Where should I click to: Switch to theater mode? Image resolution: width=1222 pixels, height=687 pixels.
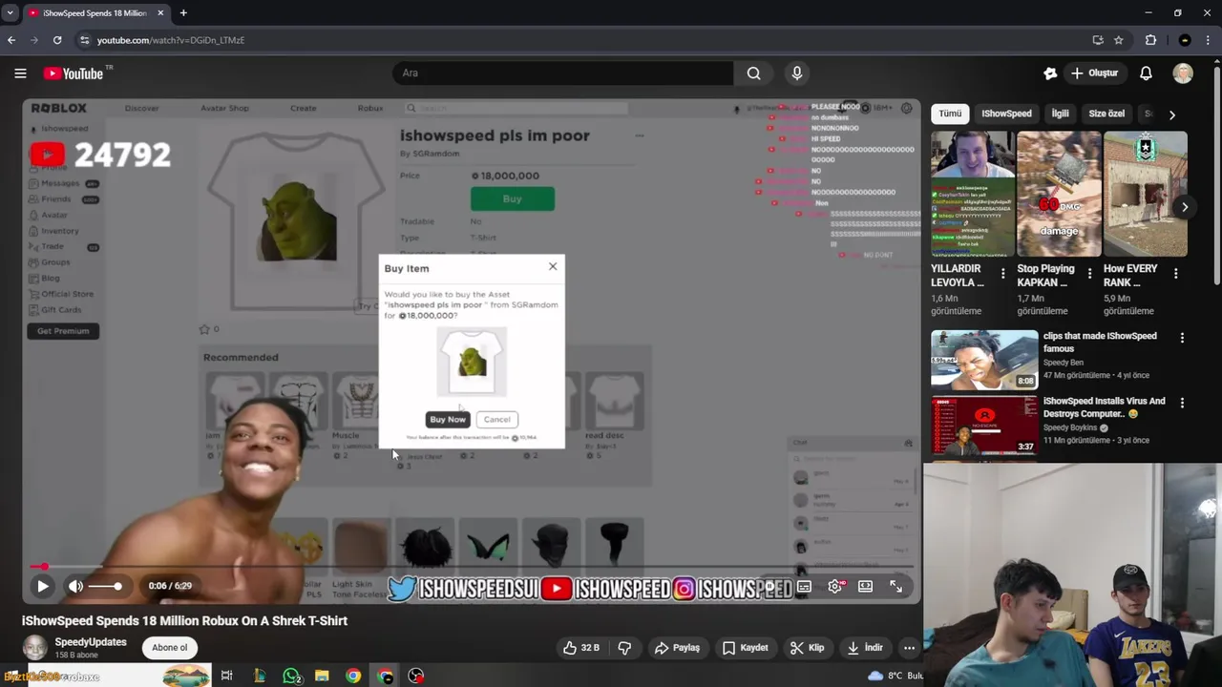tap(865, 586)
